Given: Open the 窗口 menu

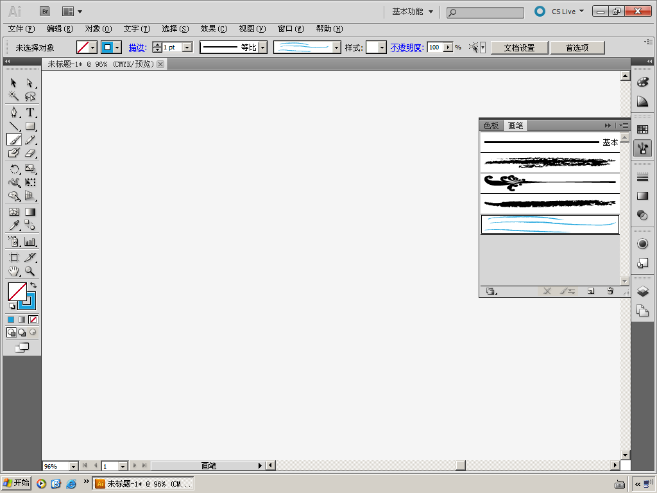Looking at the screenshot, I should click(291, 29).
